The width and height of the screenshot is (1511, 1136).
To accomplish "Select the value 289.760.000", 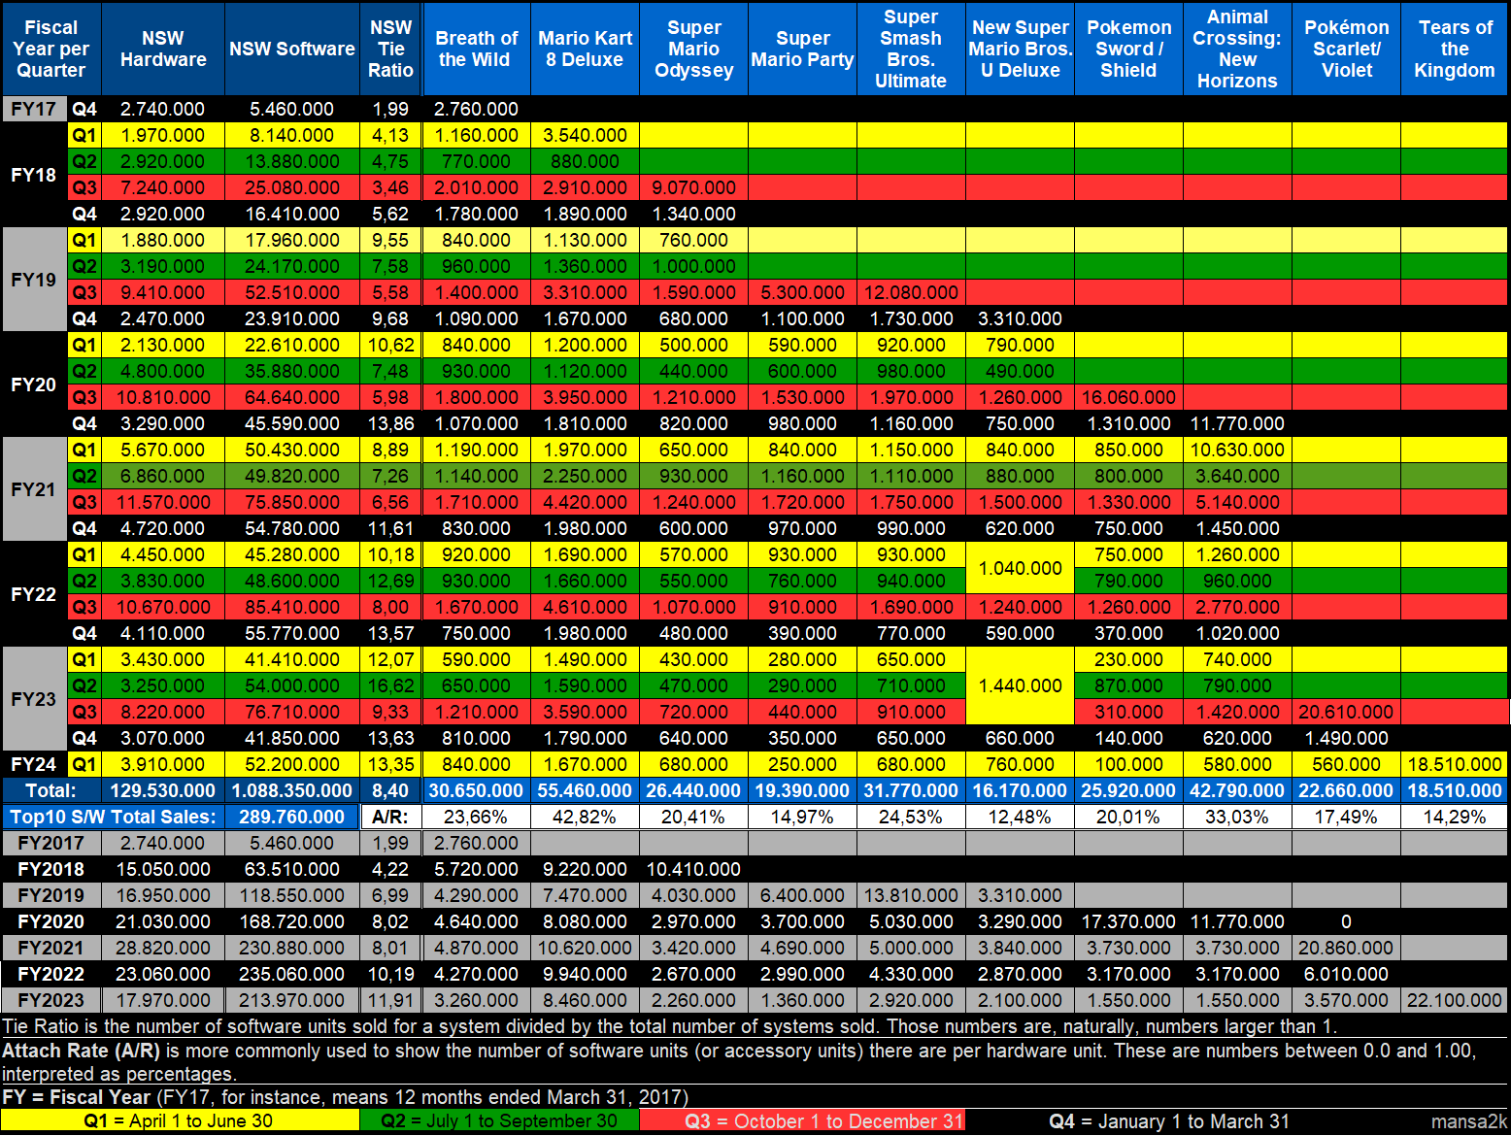I will pyautogui.click(x=292, y=817).
